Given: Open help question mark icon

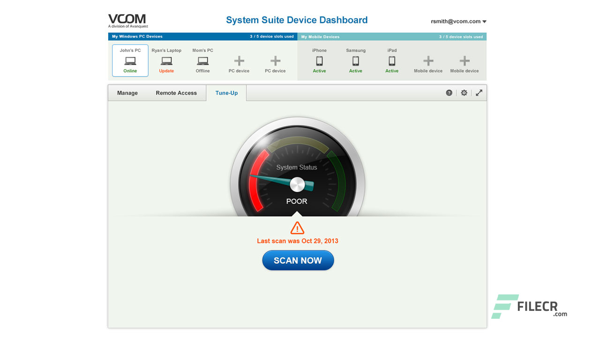Looking at the screenshot, I should click(x=449, y=93).
